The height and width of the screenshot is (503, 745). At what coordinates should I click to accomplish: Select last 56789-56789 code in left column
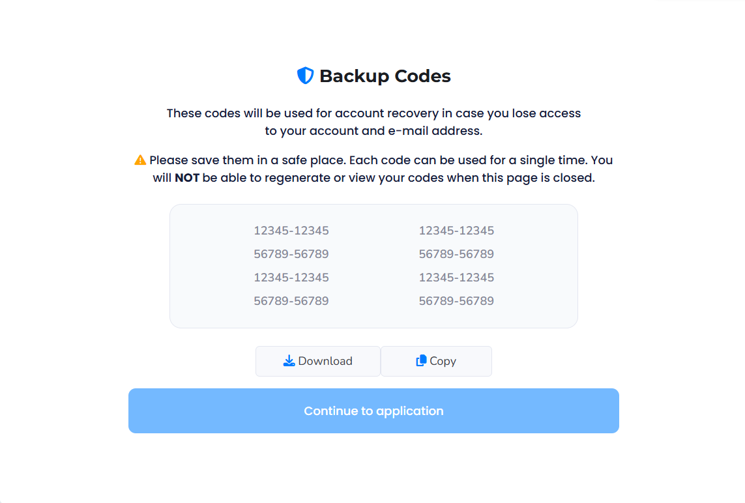291,301
